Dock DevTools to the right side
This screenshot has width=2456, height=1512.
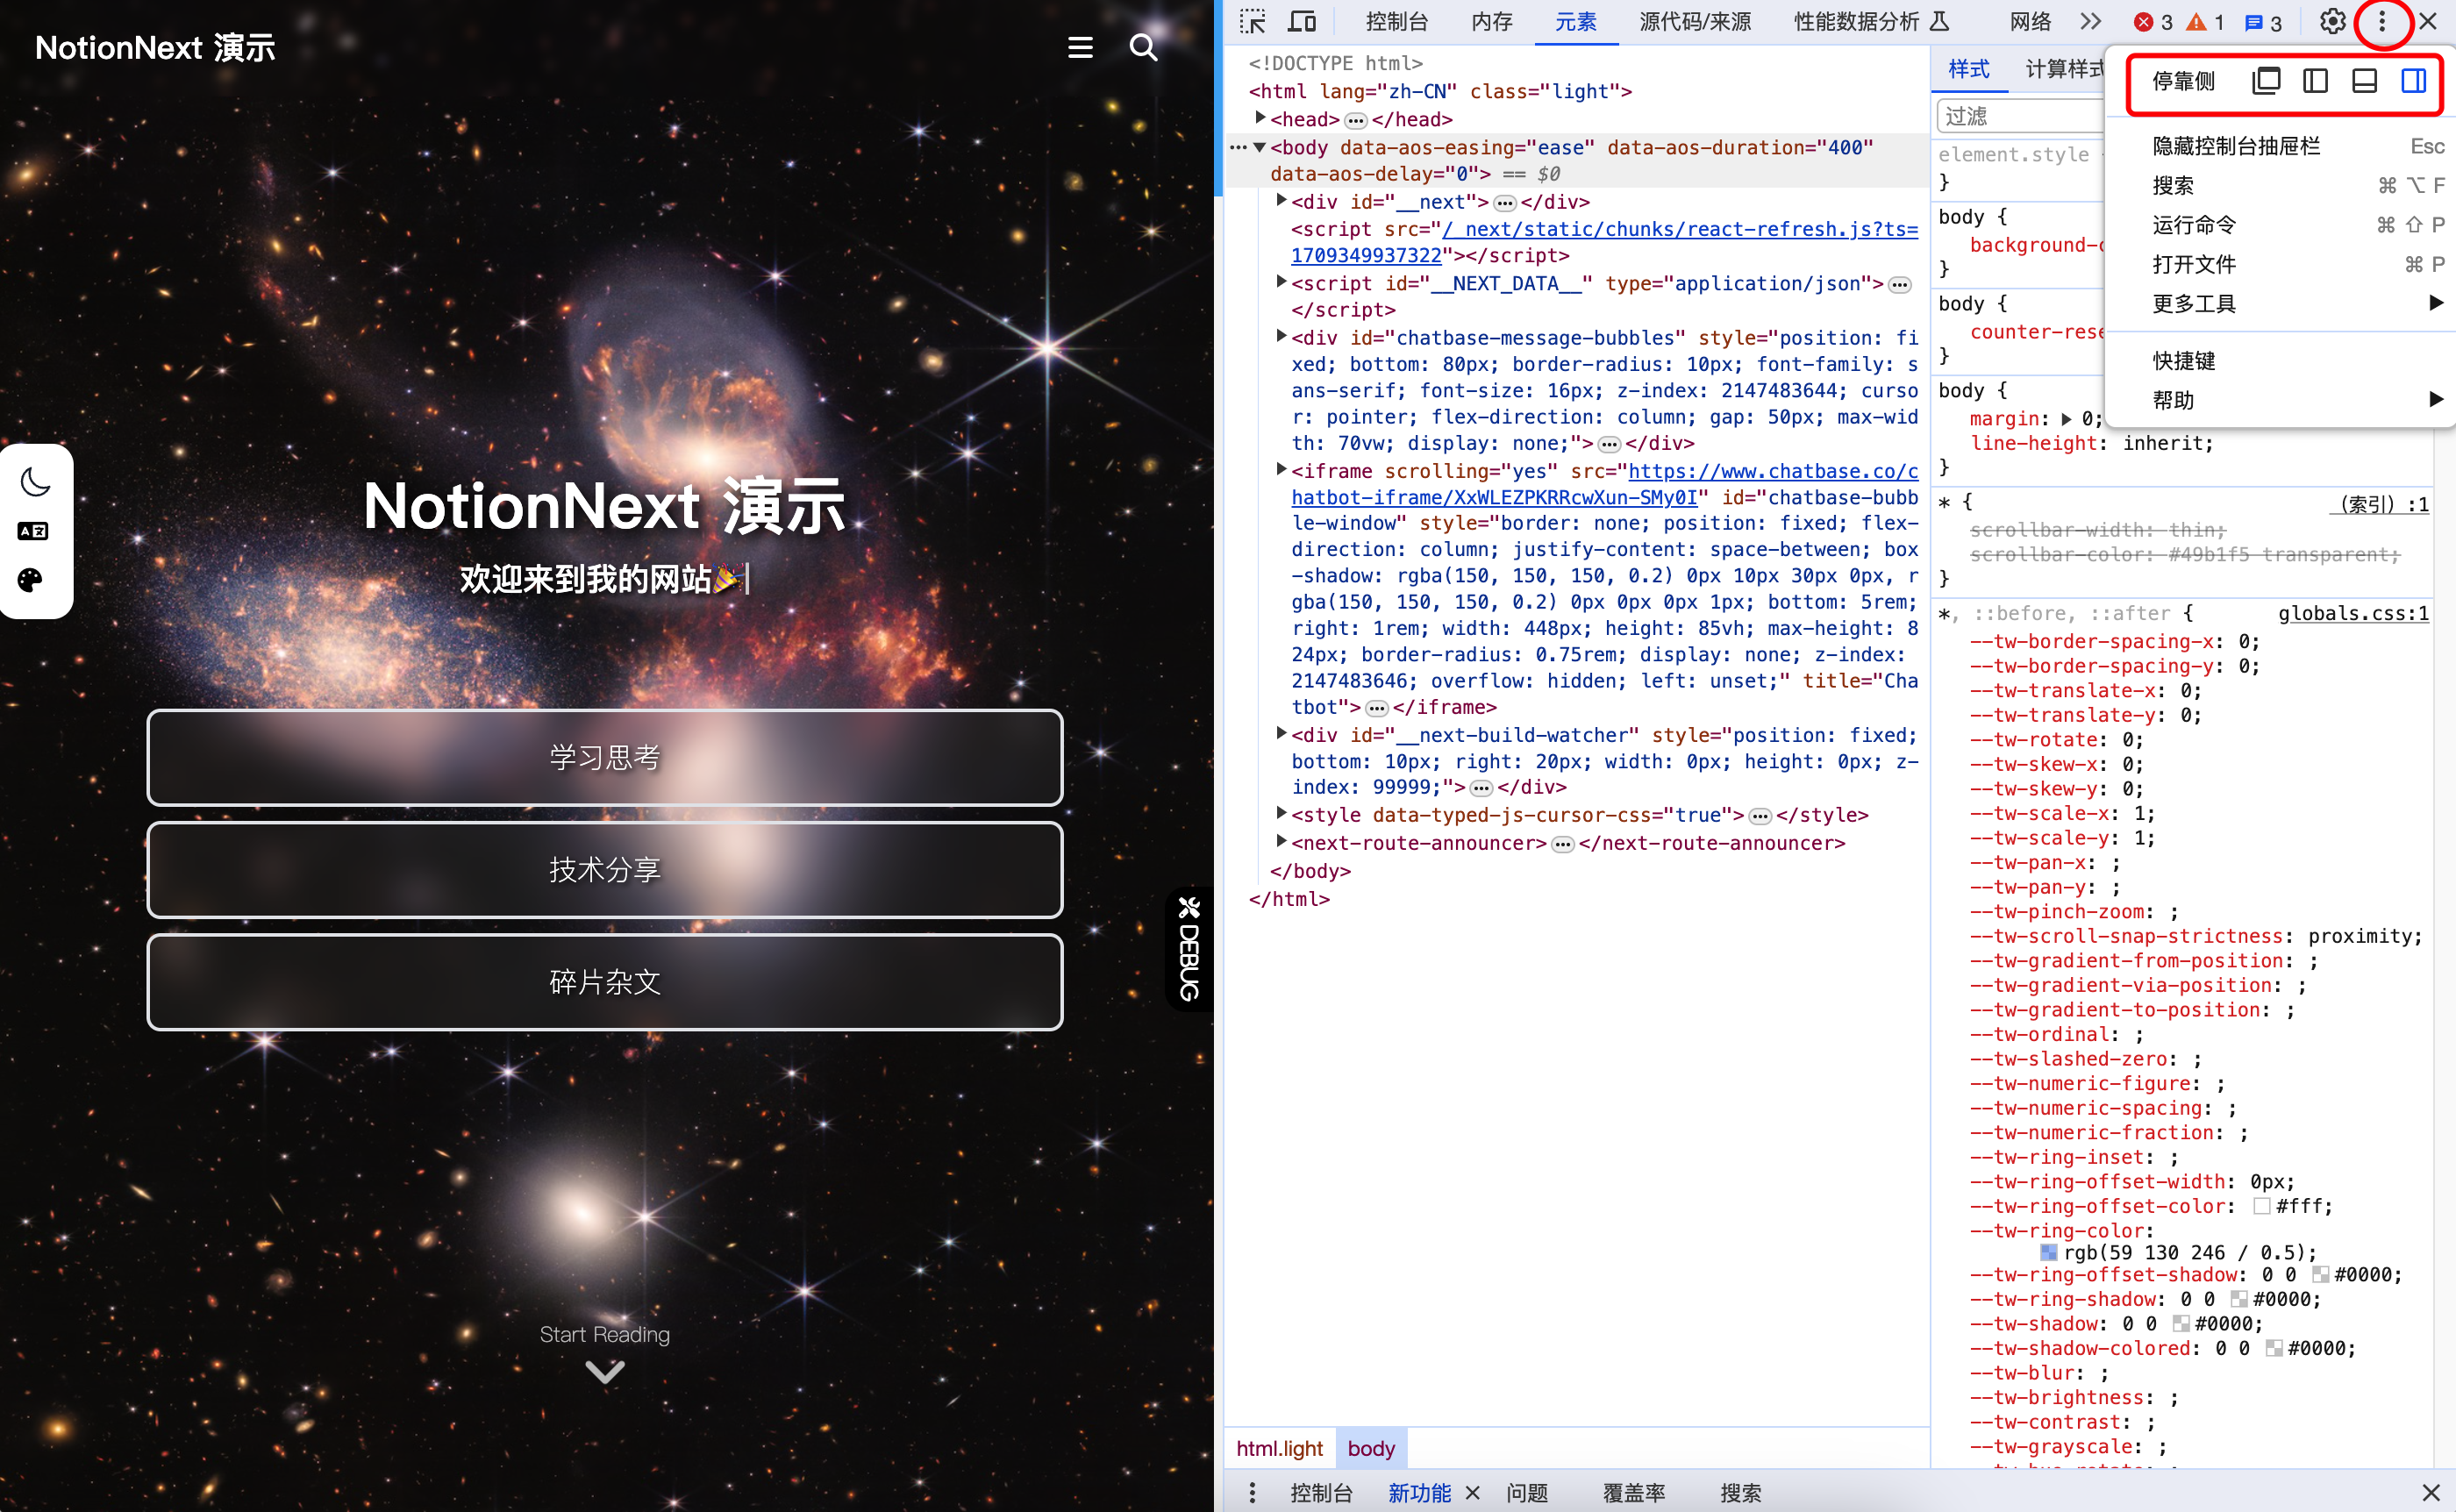tap(2413, 81)
